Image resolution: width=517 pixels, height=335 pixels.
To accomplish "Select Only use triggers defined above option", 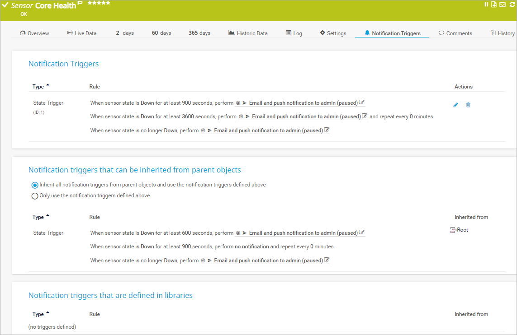I will click(35, 196).
